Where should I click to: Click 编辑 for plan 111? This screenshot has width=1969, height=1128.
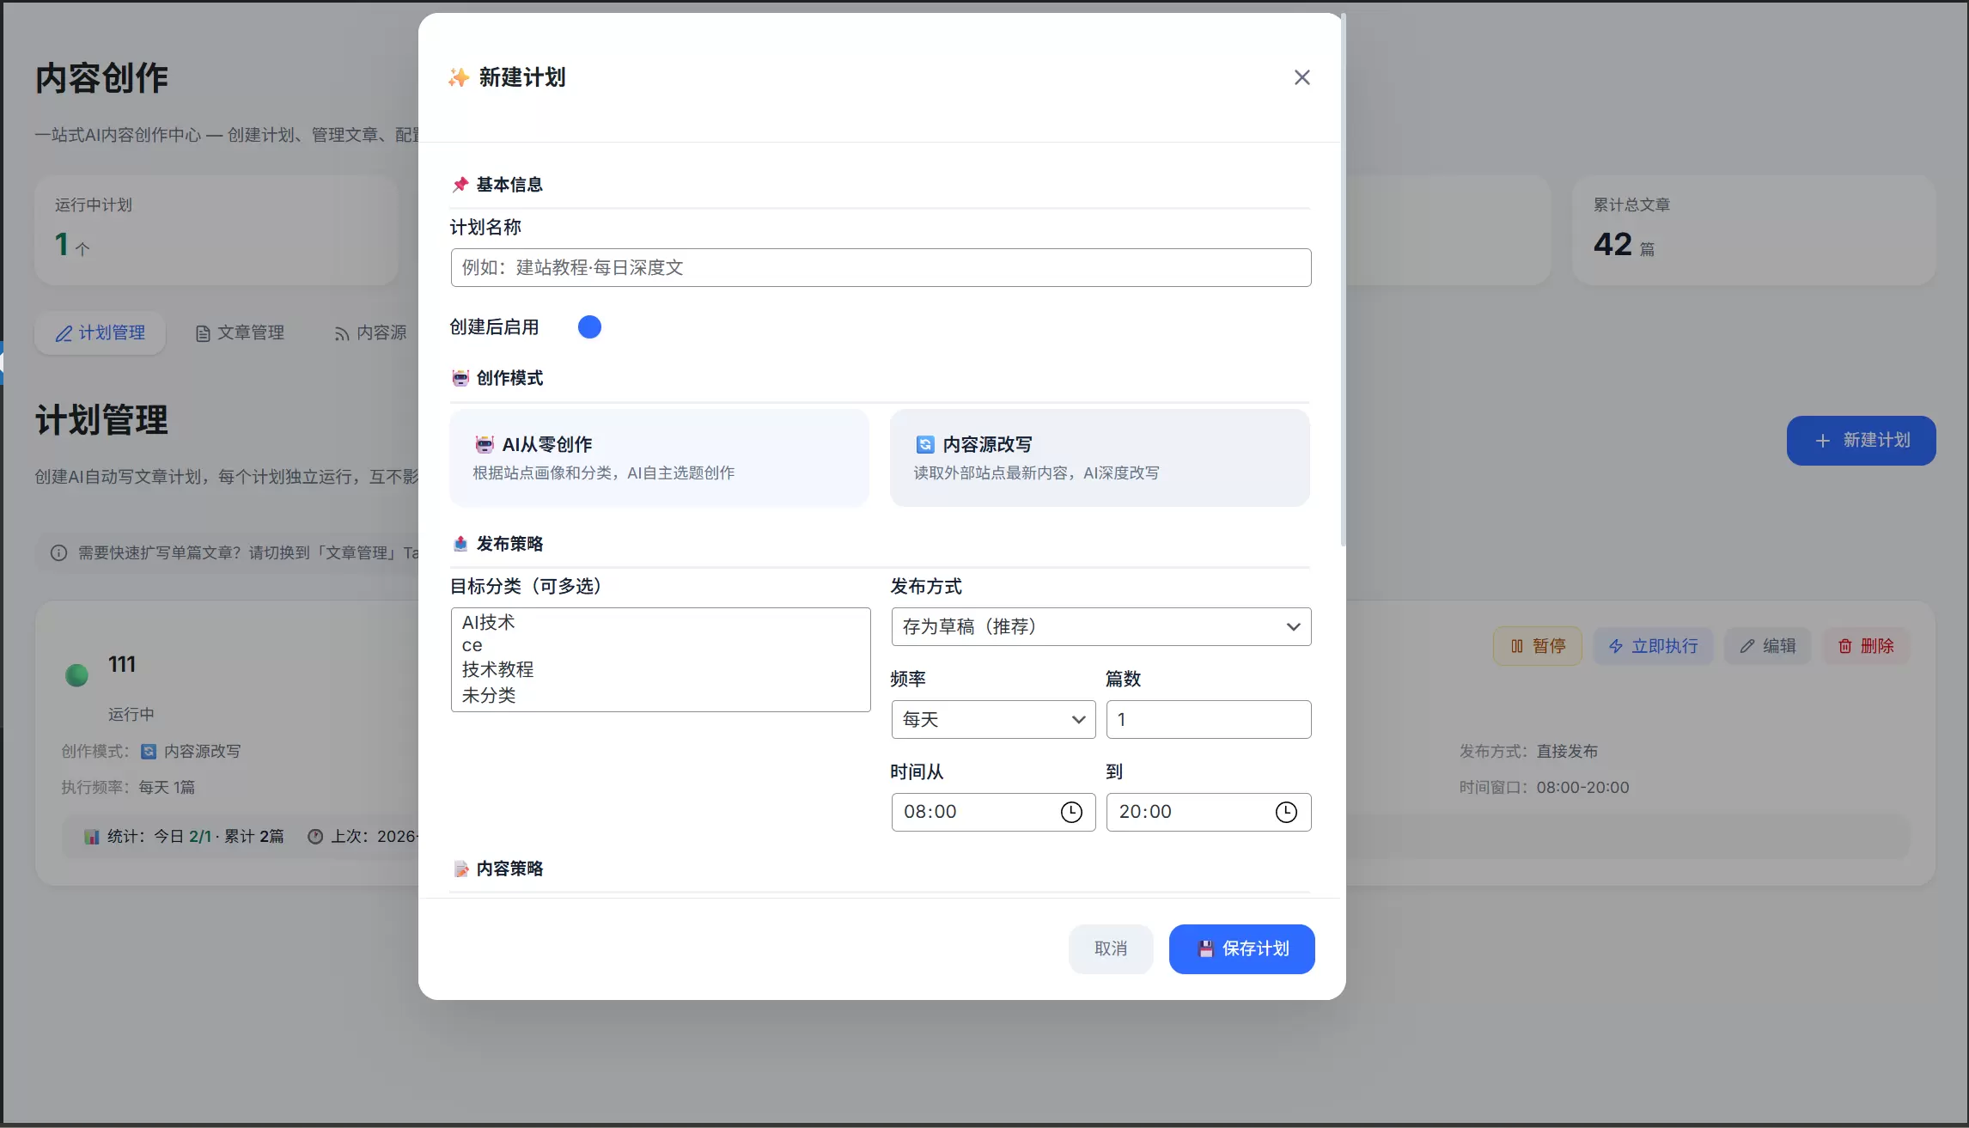coord(1768,646)
